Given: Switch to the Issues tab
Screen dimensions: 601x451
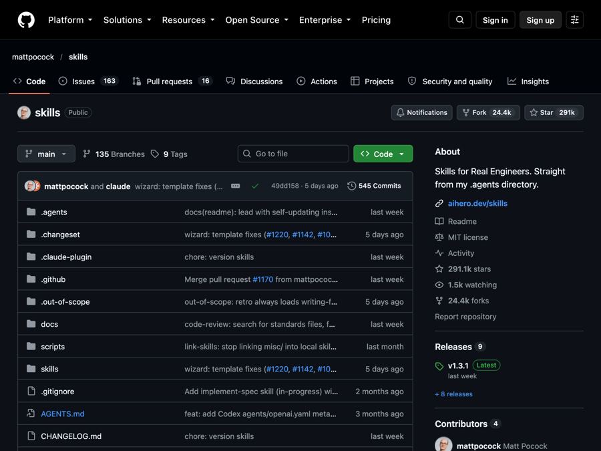Looking at the screenshot, I should point(89,82).
